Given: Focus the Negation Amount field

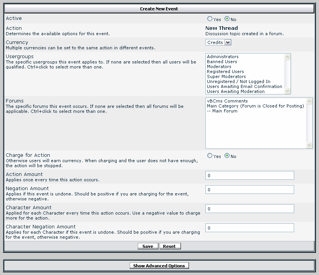Looking at the screenshot, I should click(250, 190).
